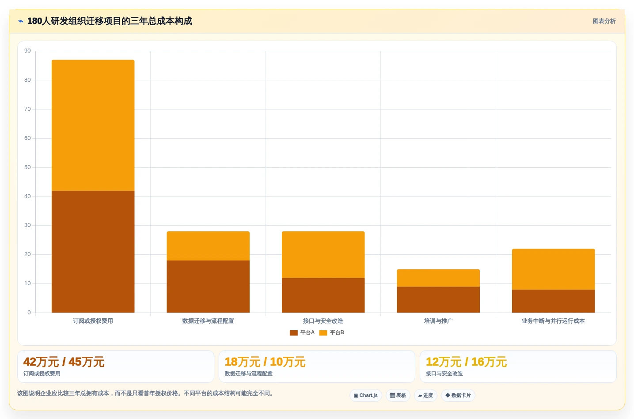Click the 培训与推广 x-axis label
The width and height of the screenshot is (634, 419).
tap(438, 321)
